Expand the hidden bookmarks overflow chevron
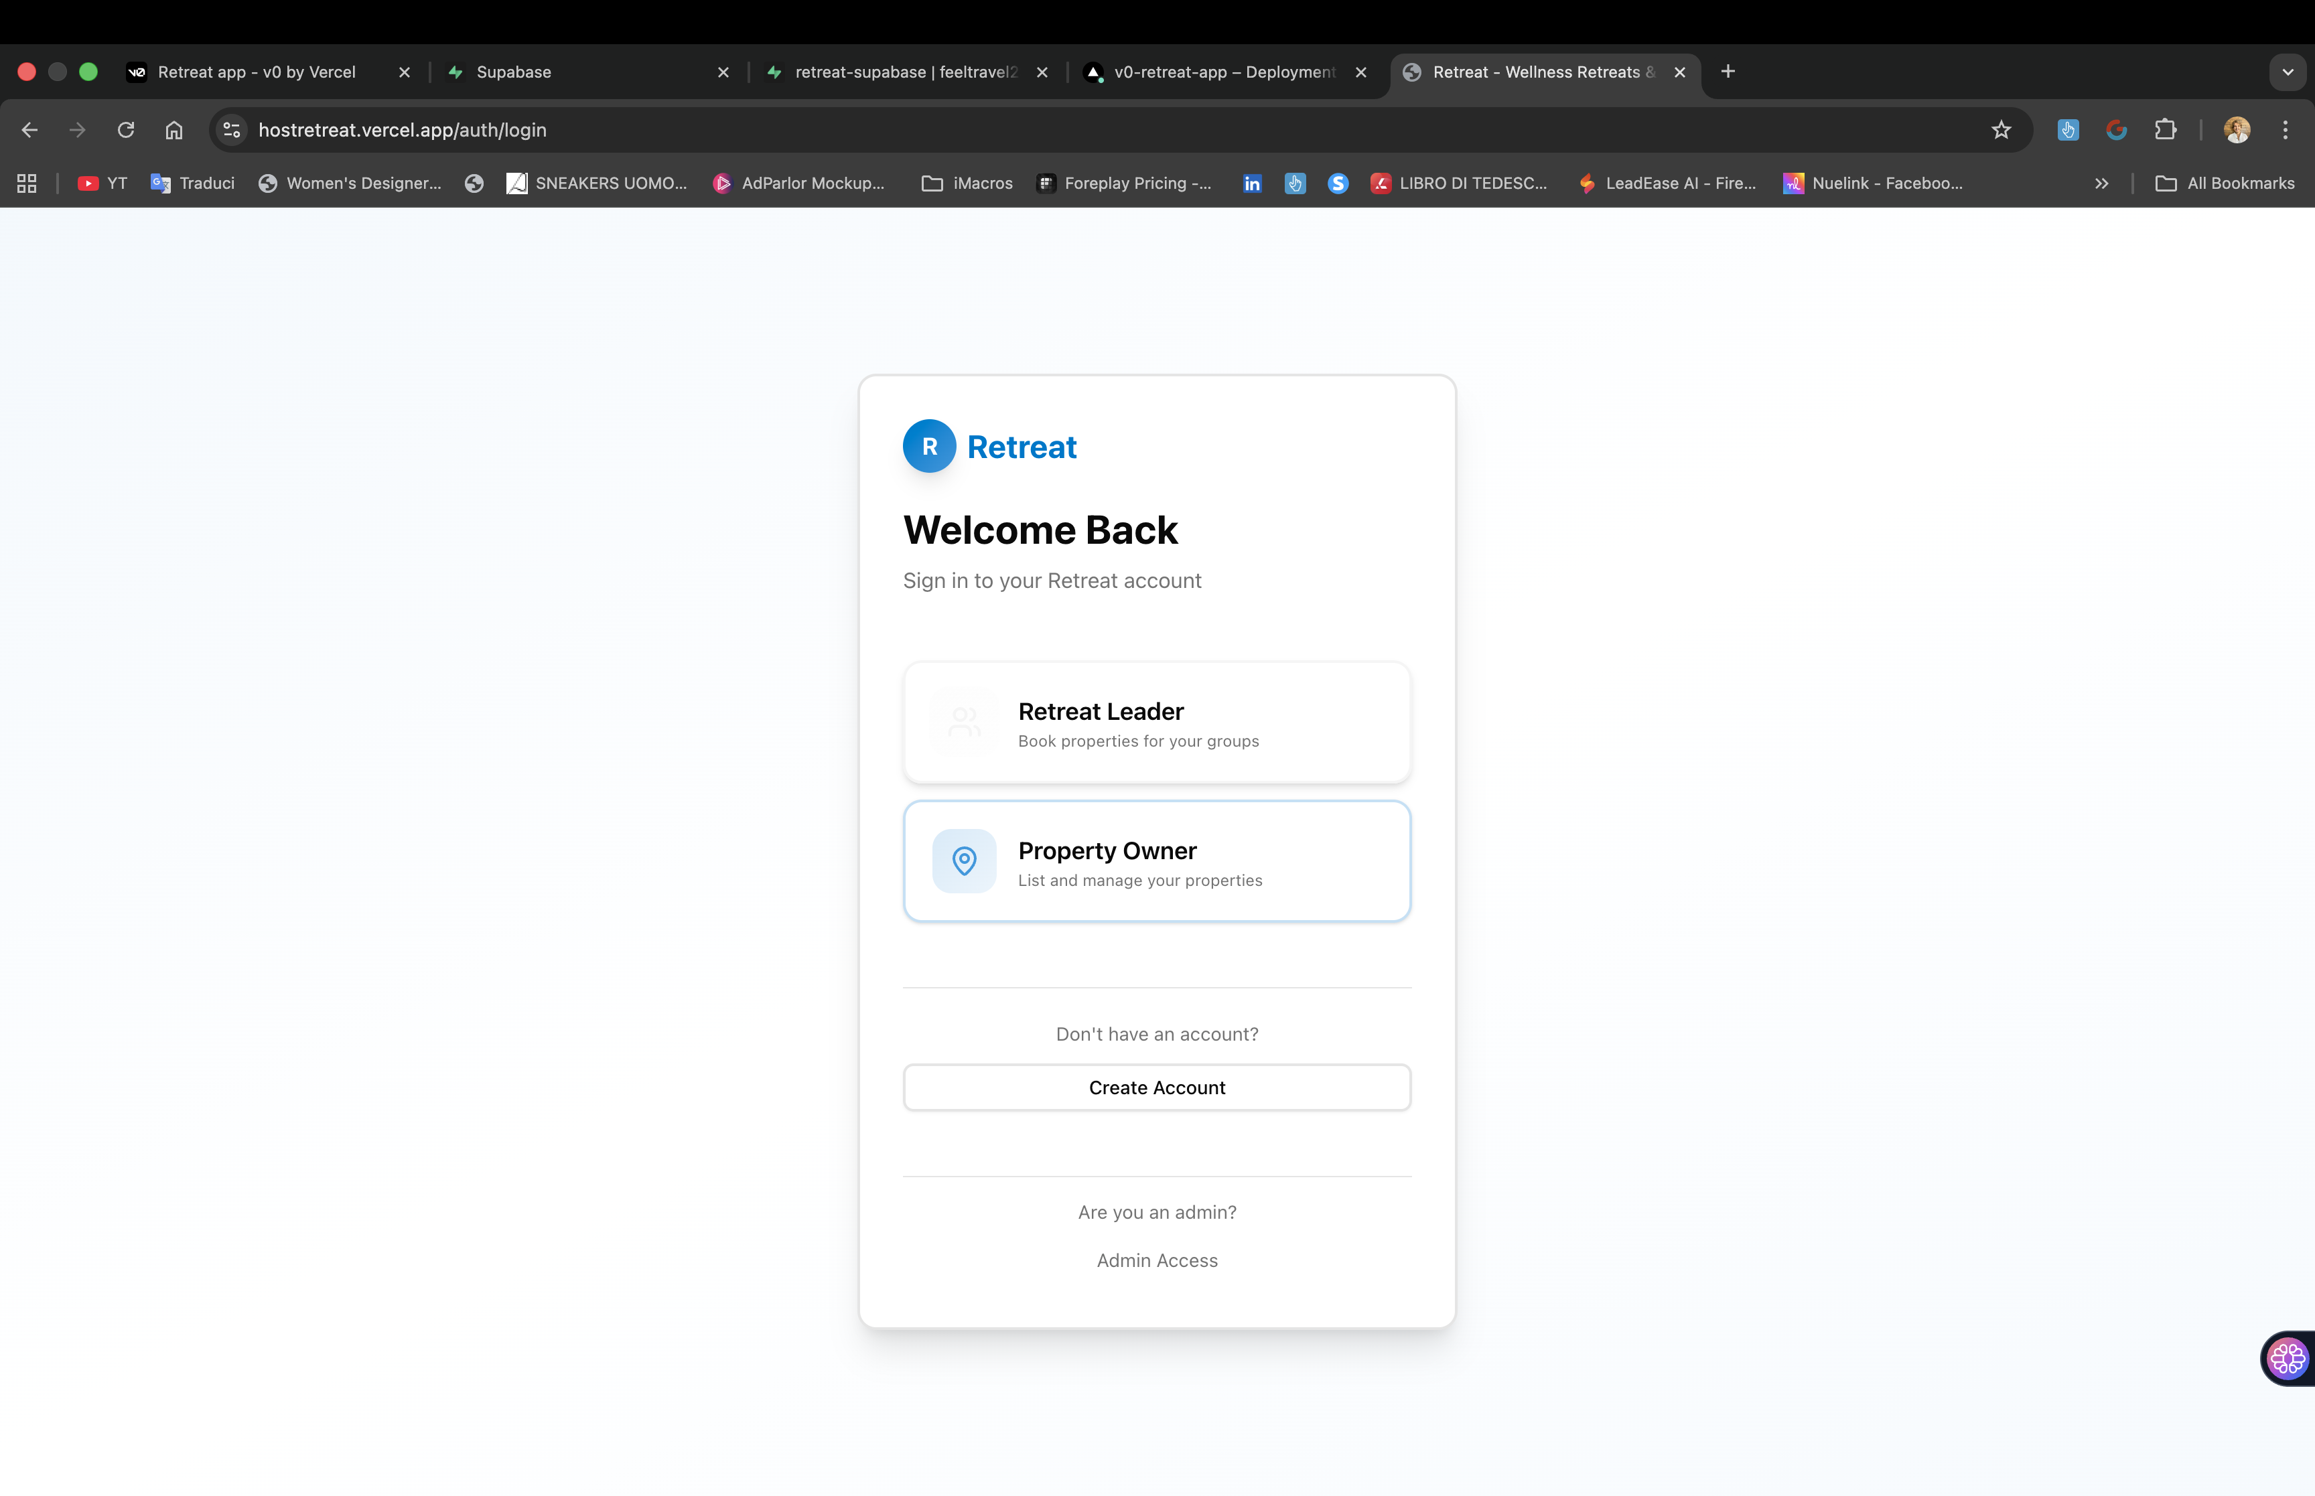2315x1496 pixels. [x=2101, y=183]
